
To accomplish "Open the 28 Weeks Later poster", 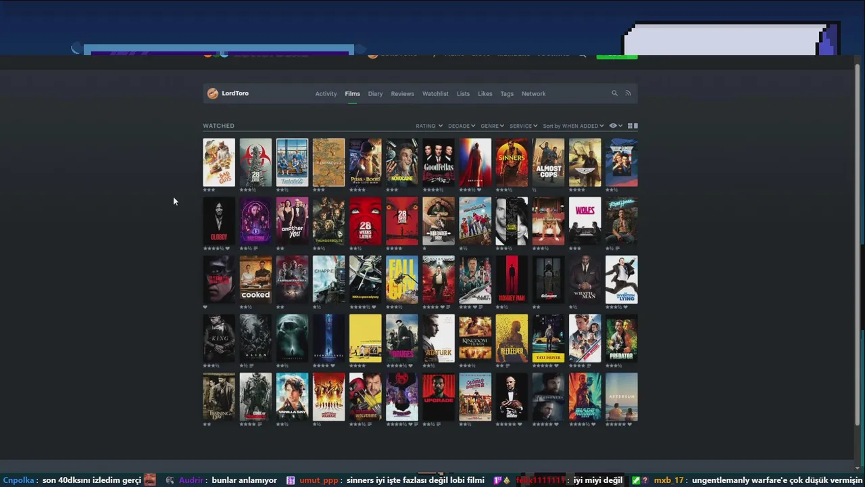I will [365, 221].
